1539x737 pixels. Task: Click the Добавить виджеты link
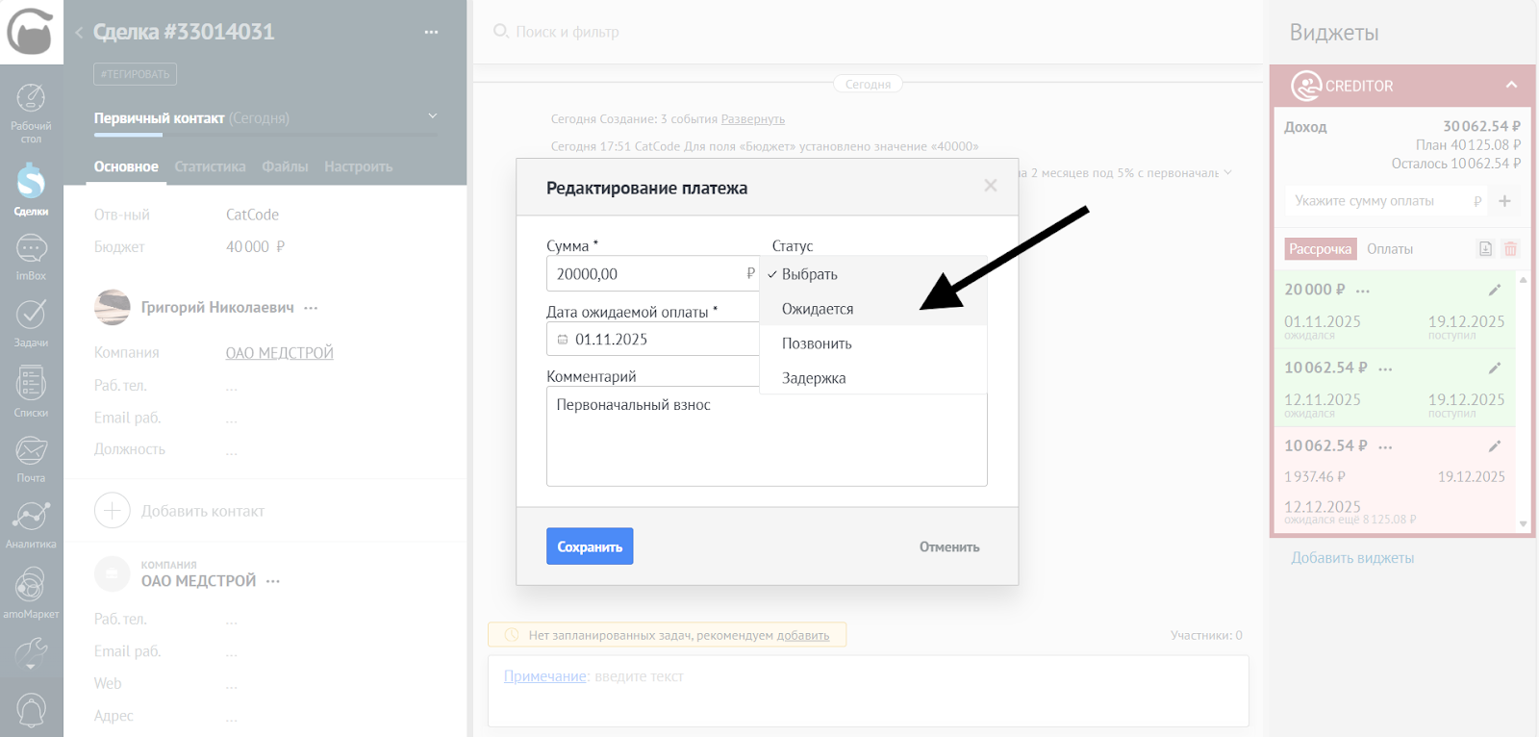coord(1352,558)
